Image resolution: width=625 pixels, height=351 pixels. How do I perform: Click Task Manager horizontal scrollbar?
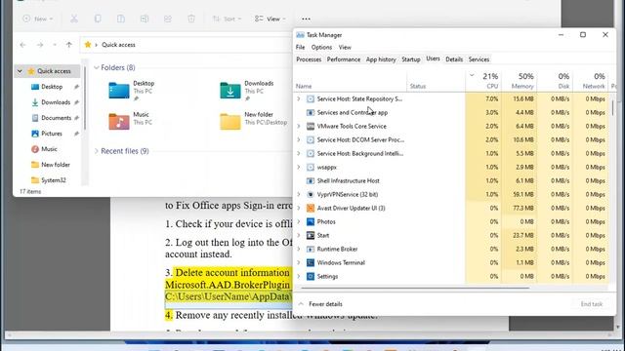(414, 288)
